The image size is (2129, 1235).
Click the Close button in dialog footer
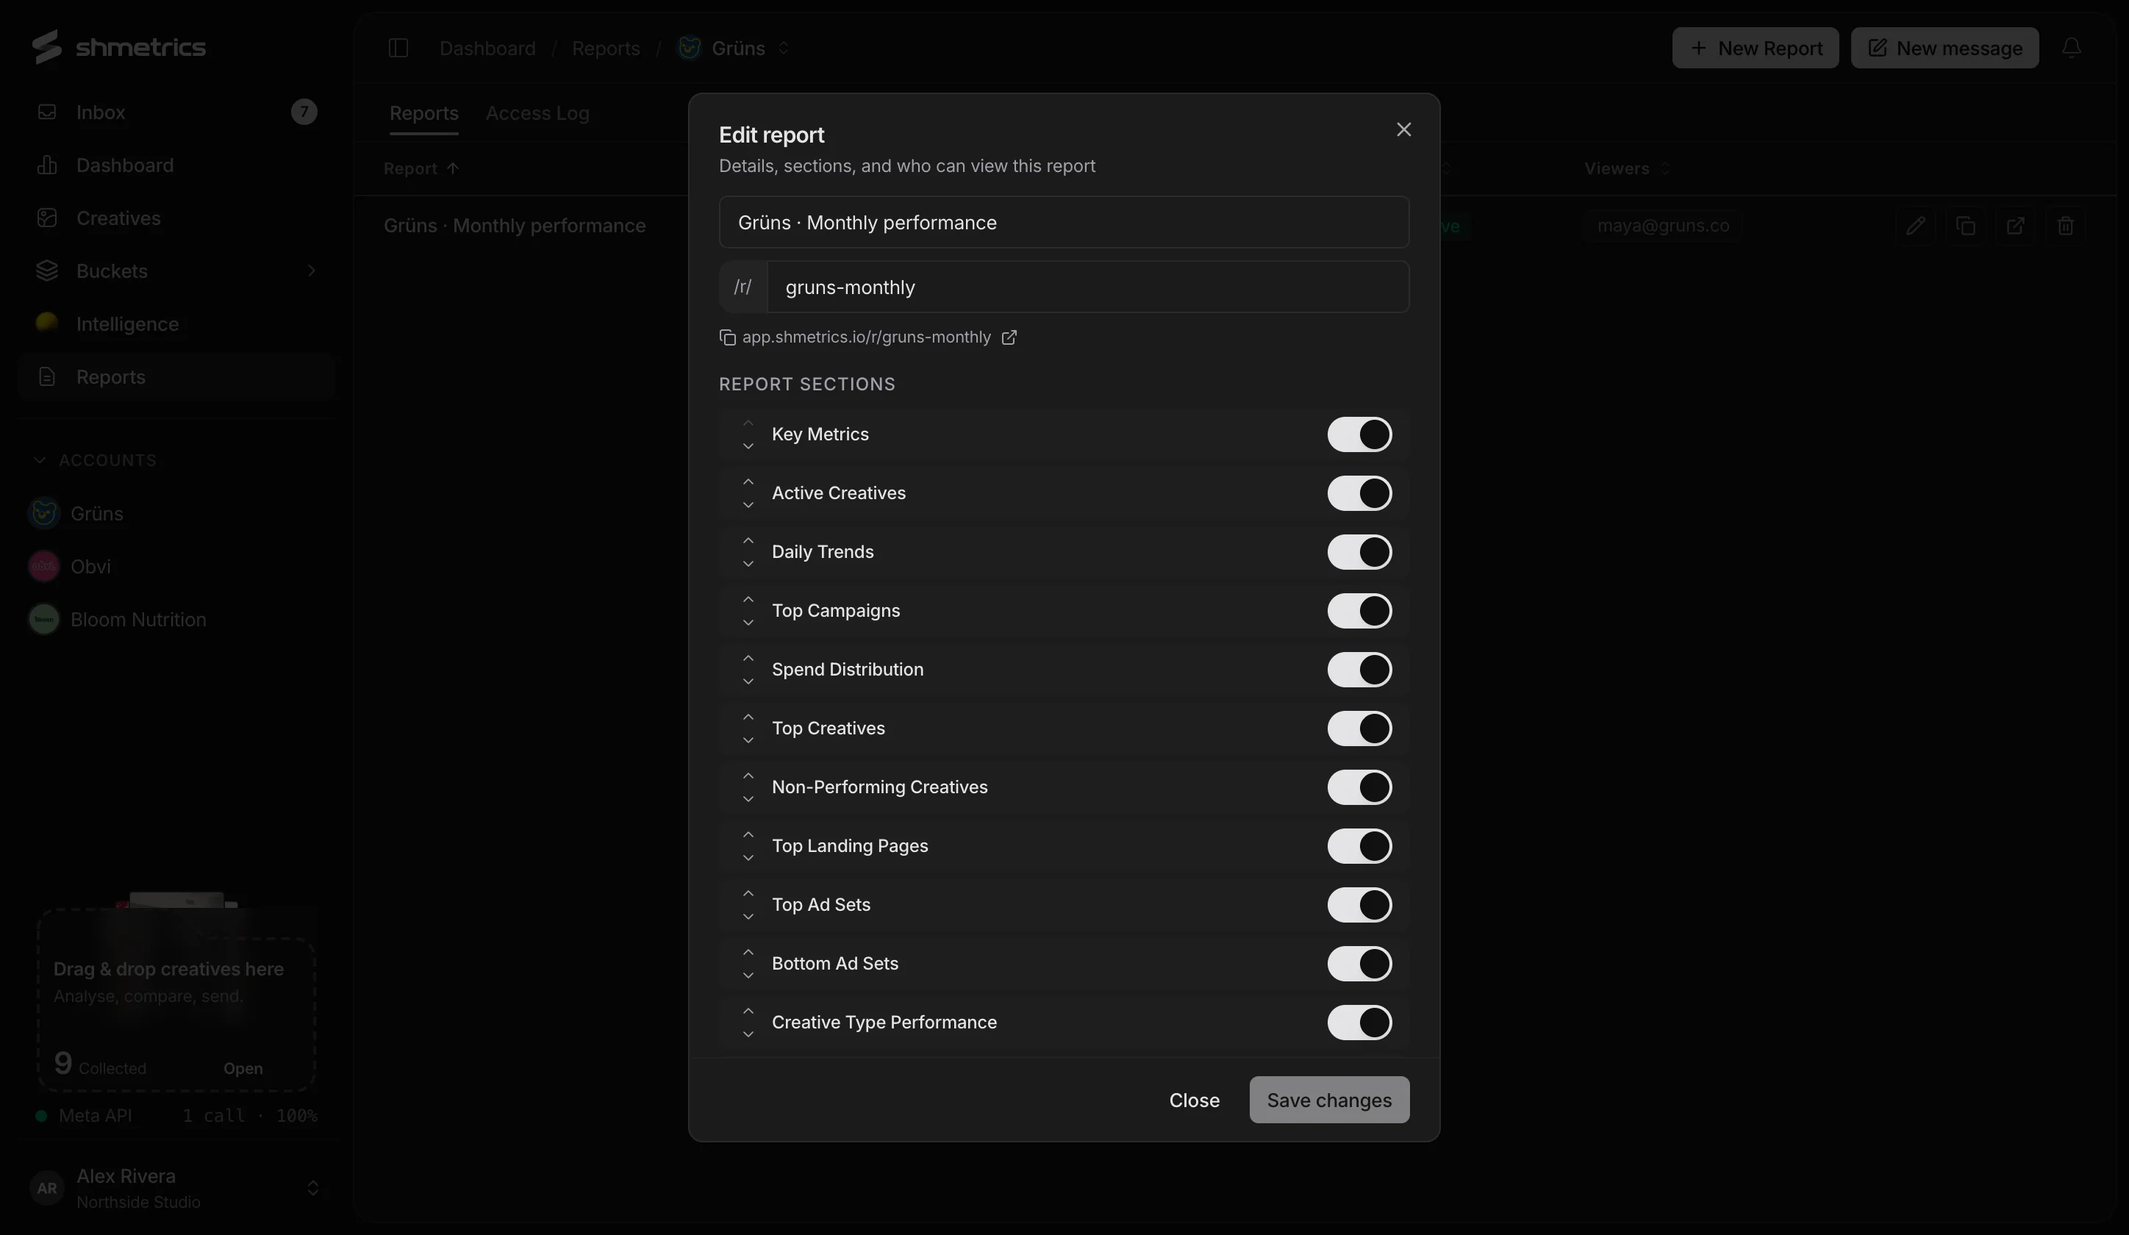tap(1194, 1100)
